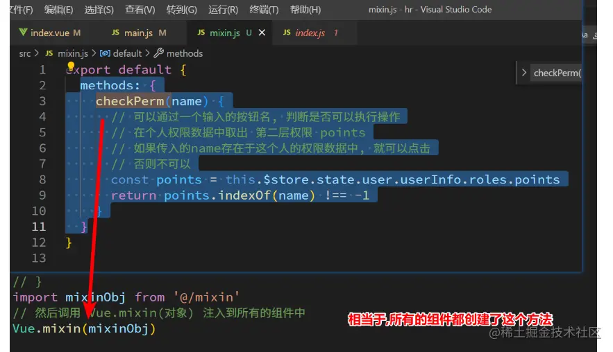This screenshot has width=613, height=352.
Task: Click line number 11 in gutter
Action: (x=39, y=227)
